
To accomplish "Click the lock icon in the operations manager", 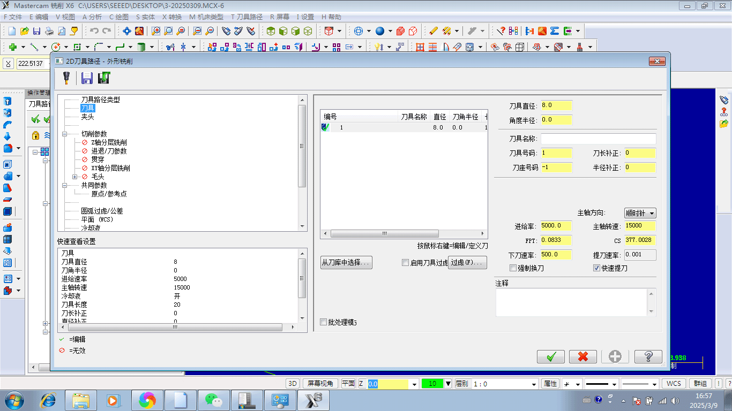I will (35, 135).
